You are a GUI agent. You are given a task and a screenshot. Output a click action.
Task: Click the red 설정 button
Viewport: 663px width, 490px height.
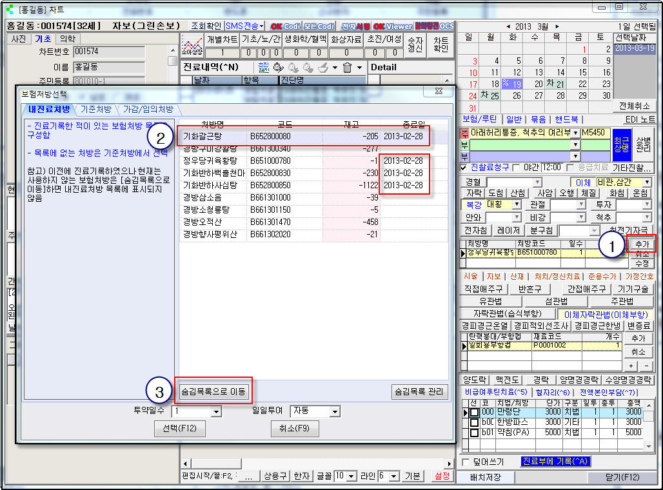(x=442, y=476)
